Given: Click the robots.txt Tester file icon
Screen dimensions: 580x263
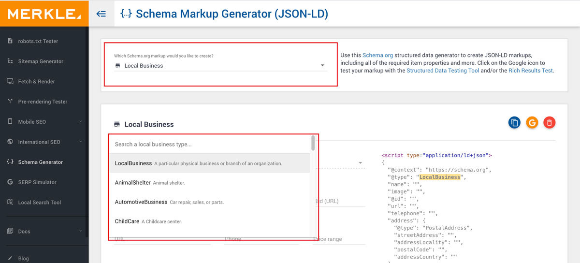Looking at the screenshot, I should 10,41.
